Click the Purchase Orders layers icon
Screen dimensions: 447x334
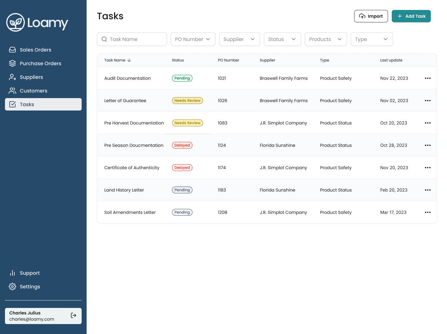12,63
